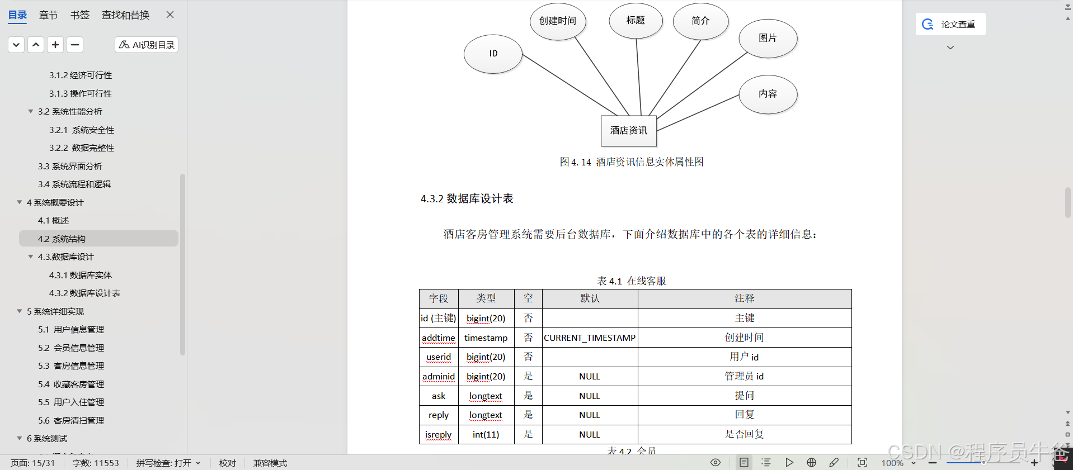
Task: Click the minus button in the outline toolbar
Action: coord(75,45)
